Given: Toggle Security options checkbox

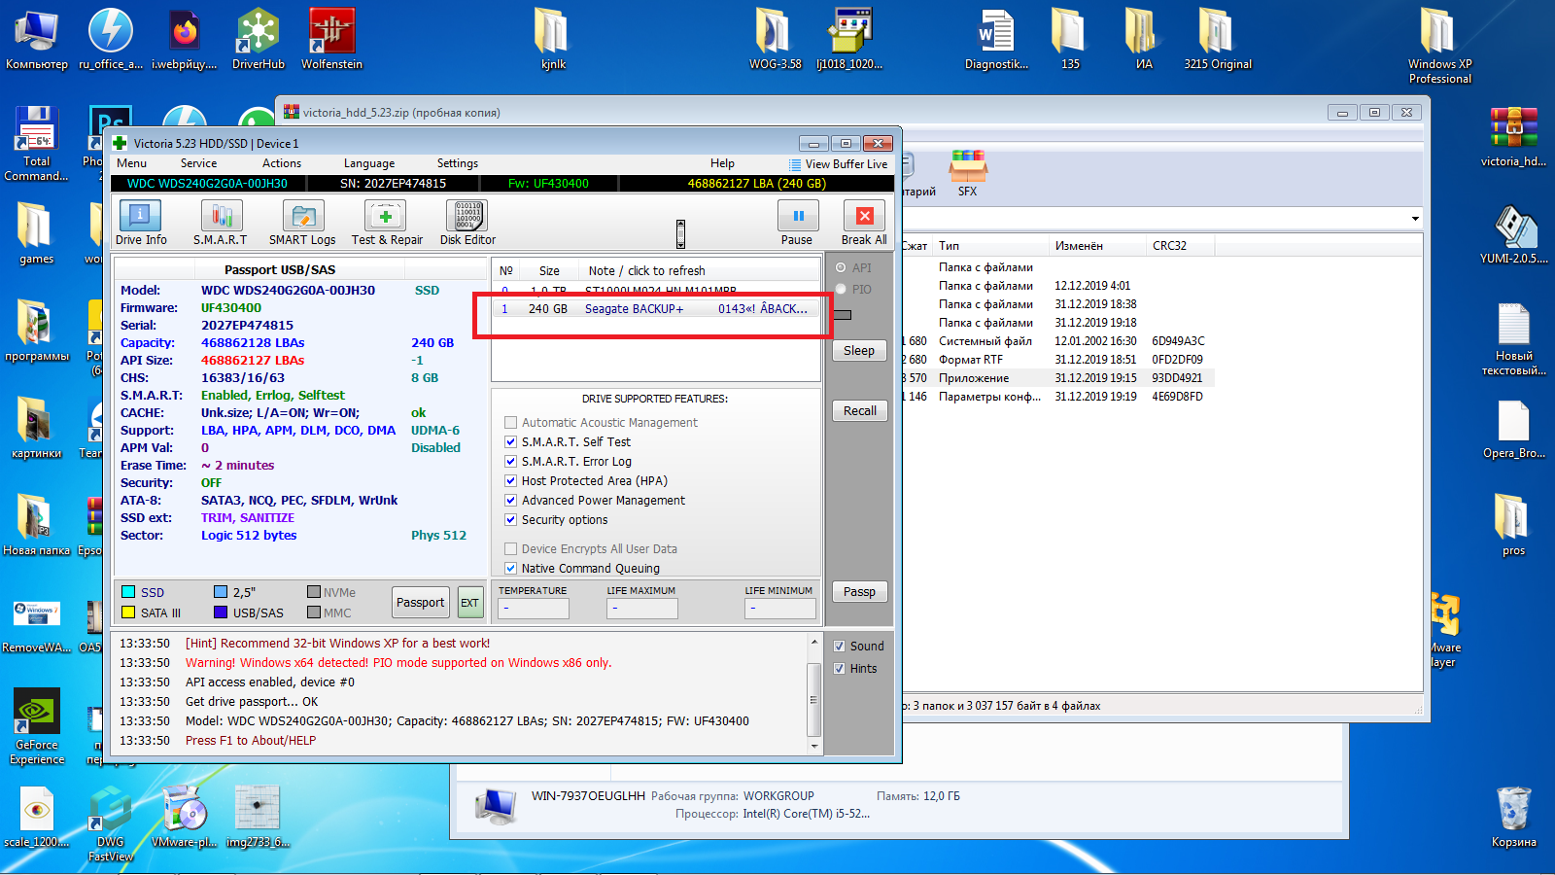Looking at the screenshot, I should 510,520.
